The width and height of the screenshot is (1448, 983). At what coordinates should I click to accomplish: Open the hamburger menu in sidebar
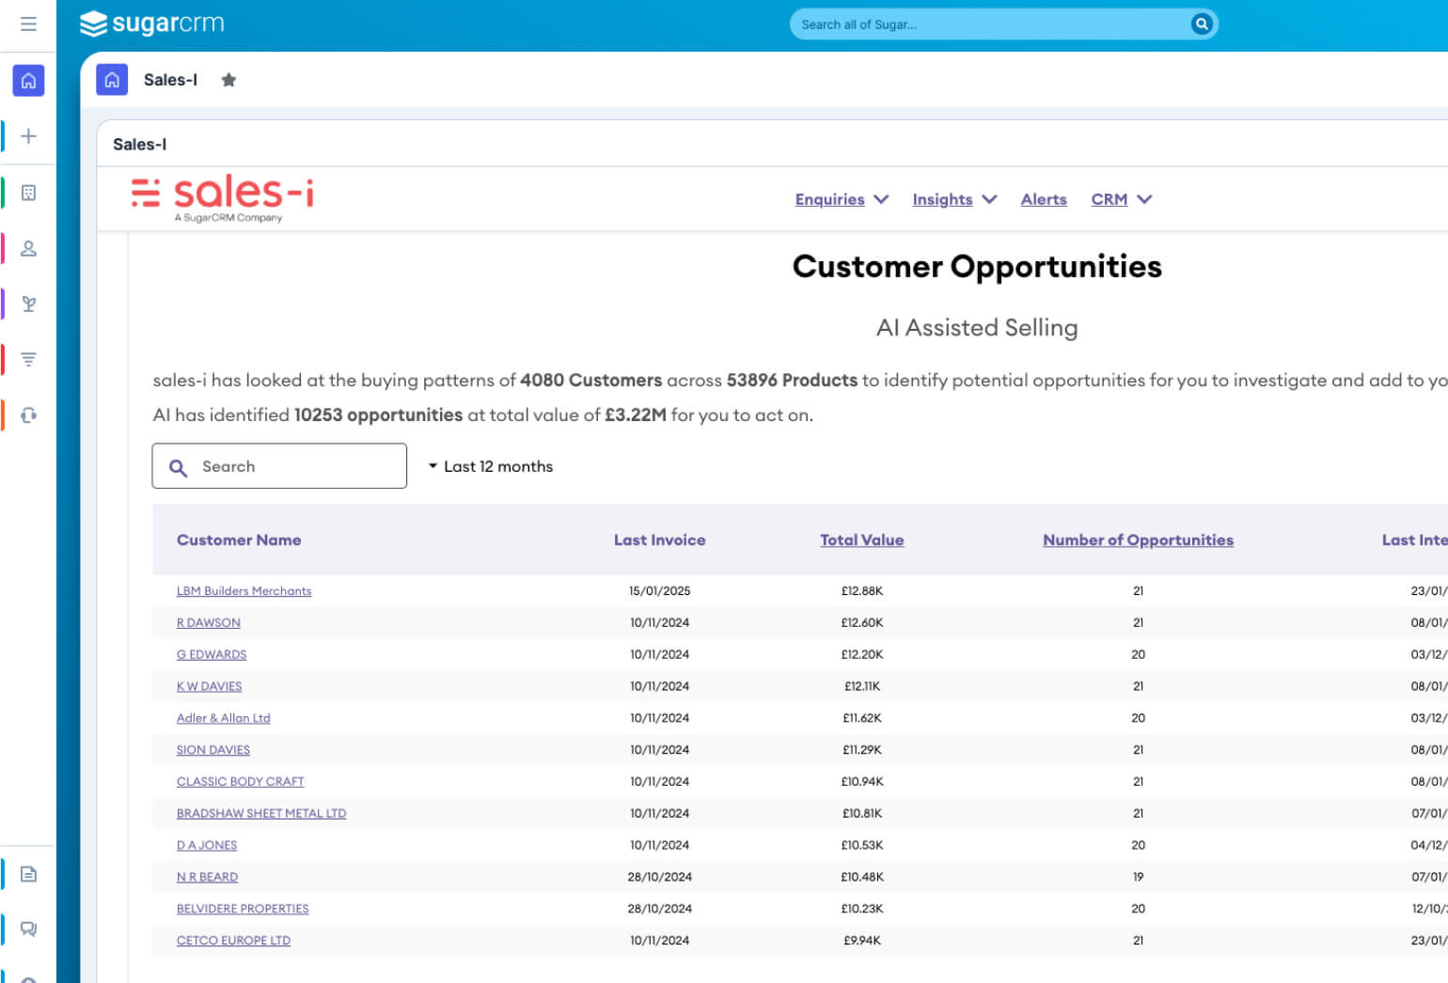pyautogui.click(x=28, y=23)
